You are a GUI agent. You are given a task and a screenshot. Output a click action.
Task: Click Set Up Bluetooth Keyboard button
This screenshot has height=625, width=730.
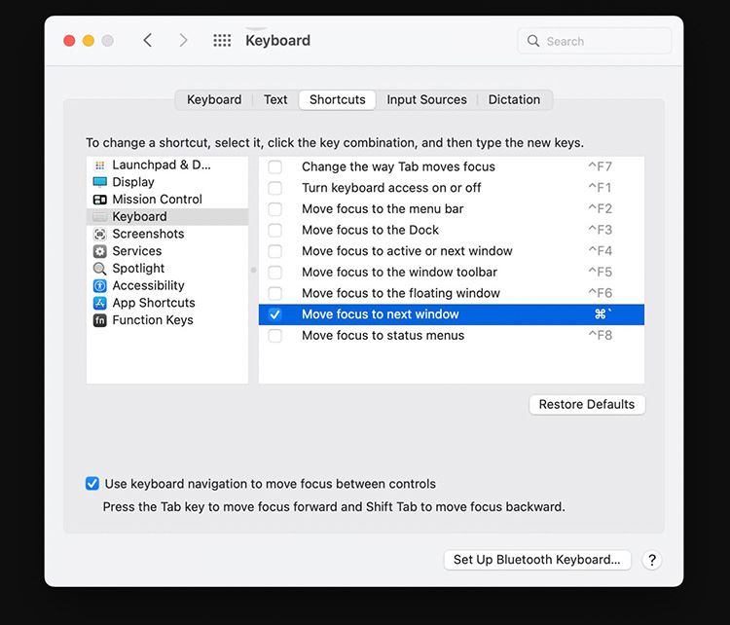[537, 560]
